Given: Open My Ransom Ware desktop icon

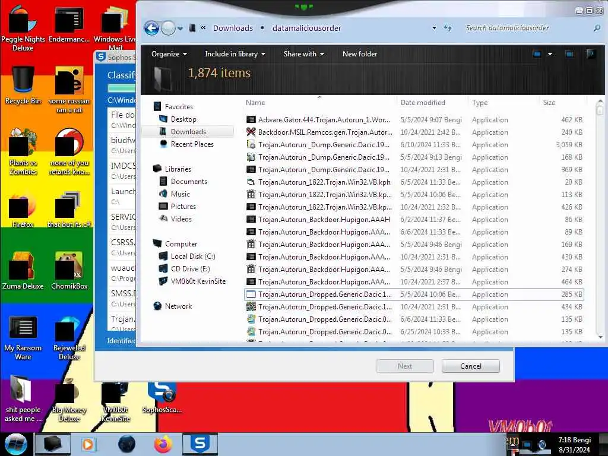Looking at the screenshot, I should point(23,338).
